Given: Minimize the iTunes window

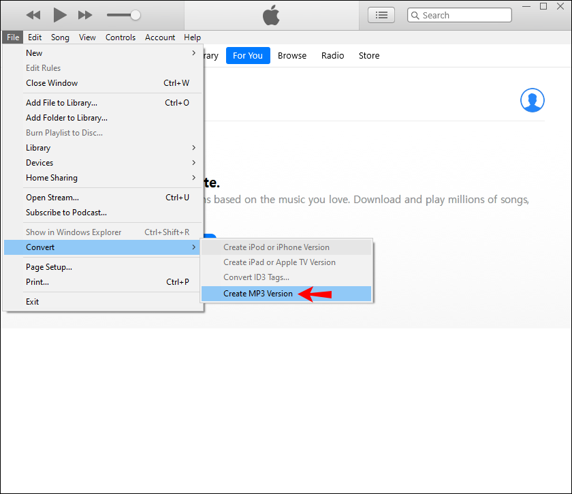Looking at the screenshot, I should coord(526,7).
